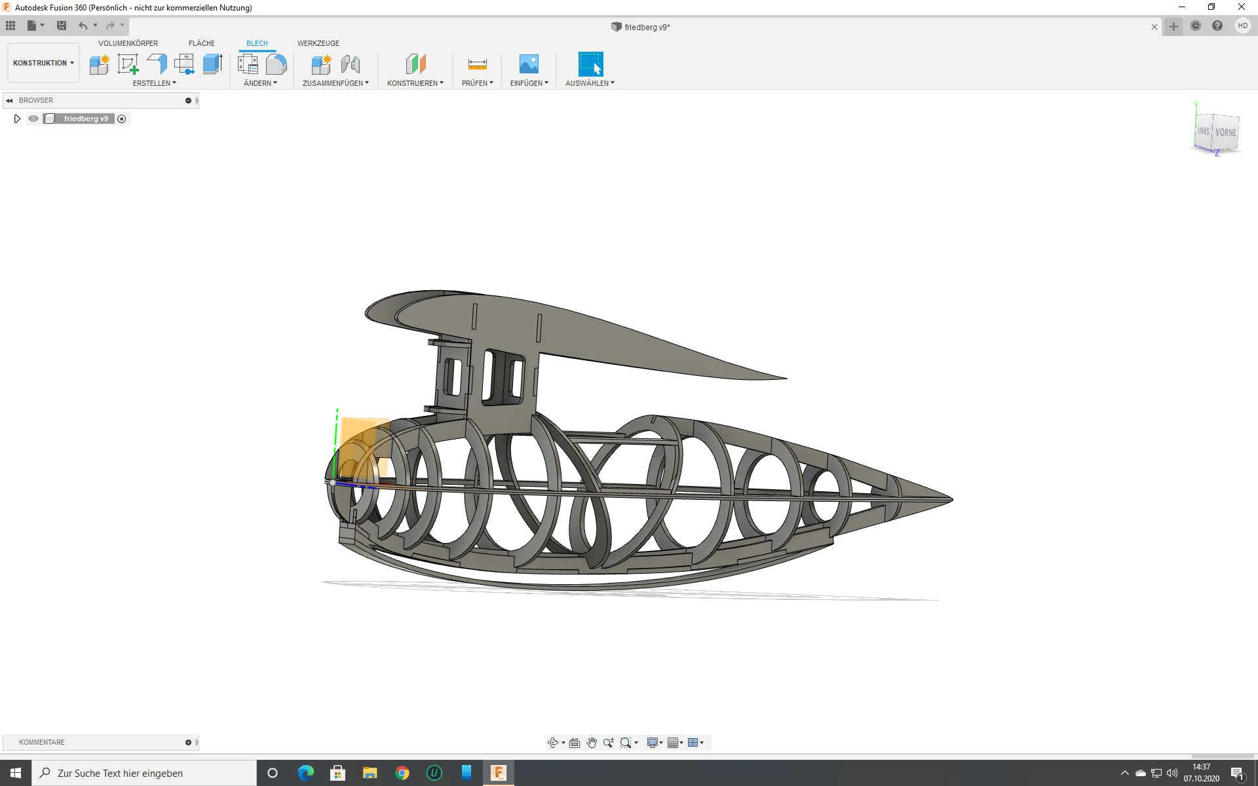Expand the friedberg v9 tree node
This screenshot has height=786, width=1258.
click(x=17, y=119)
